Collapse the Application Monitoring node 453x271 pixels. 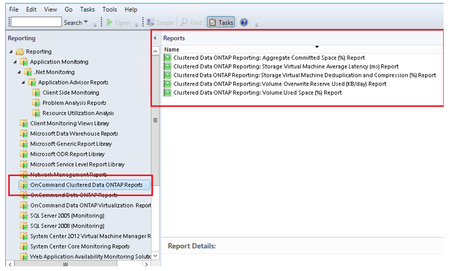[x=15, y=62]
